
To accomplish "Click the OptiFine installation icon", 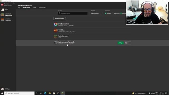I will tap(56, 31).
